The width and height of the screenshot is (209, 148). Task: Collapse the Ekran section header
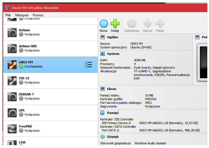pos(112,89)
